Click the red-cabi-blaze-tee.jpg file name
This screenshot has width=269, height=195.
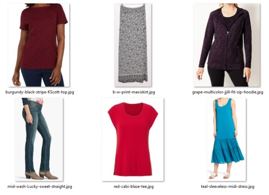click(x=133, y=186)
